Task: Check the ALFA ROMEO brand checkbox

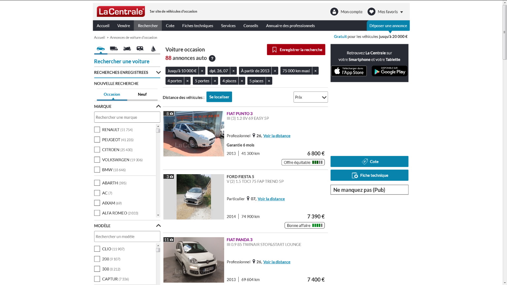Action: [x=97, y=213]
